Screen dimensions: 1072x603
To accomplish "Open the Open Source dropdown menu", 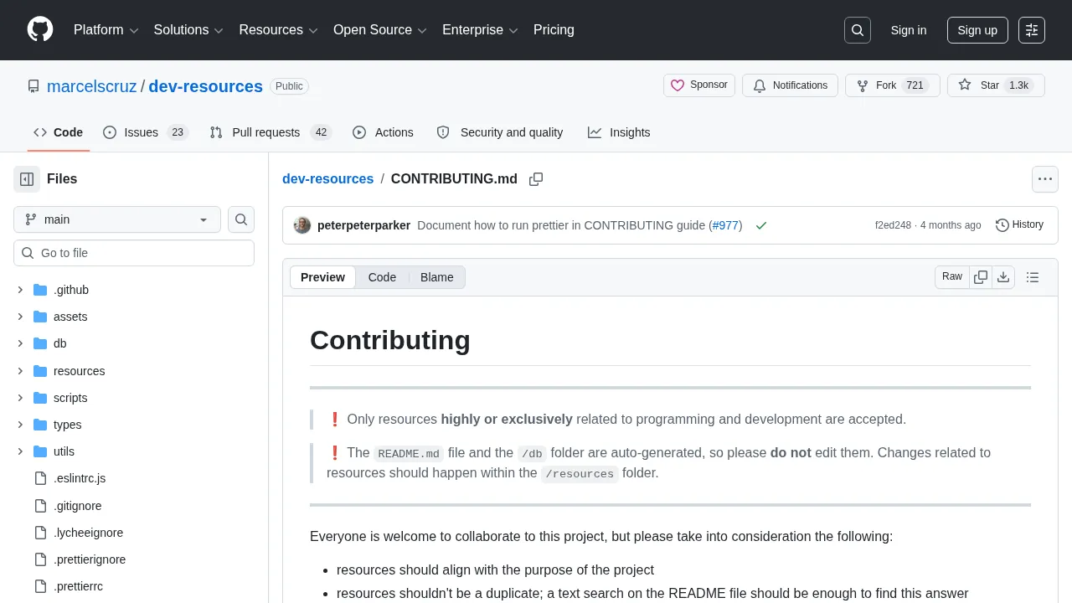I will (x=380, y=30).
